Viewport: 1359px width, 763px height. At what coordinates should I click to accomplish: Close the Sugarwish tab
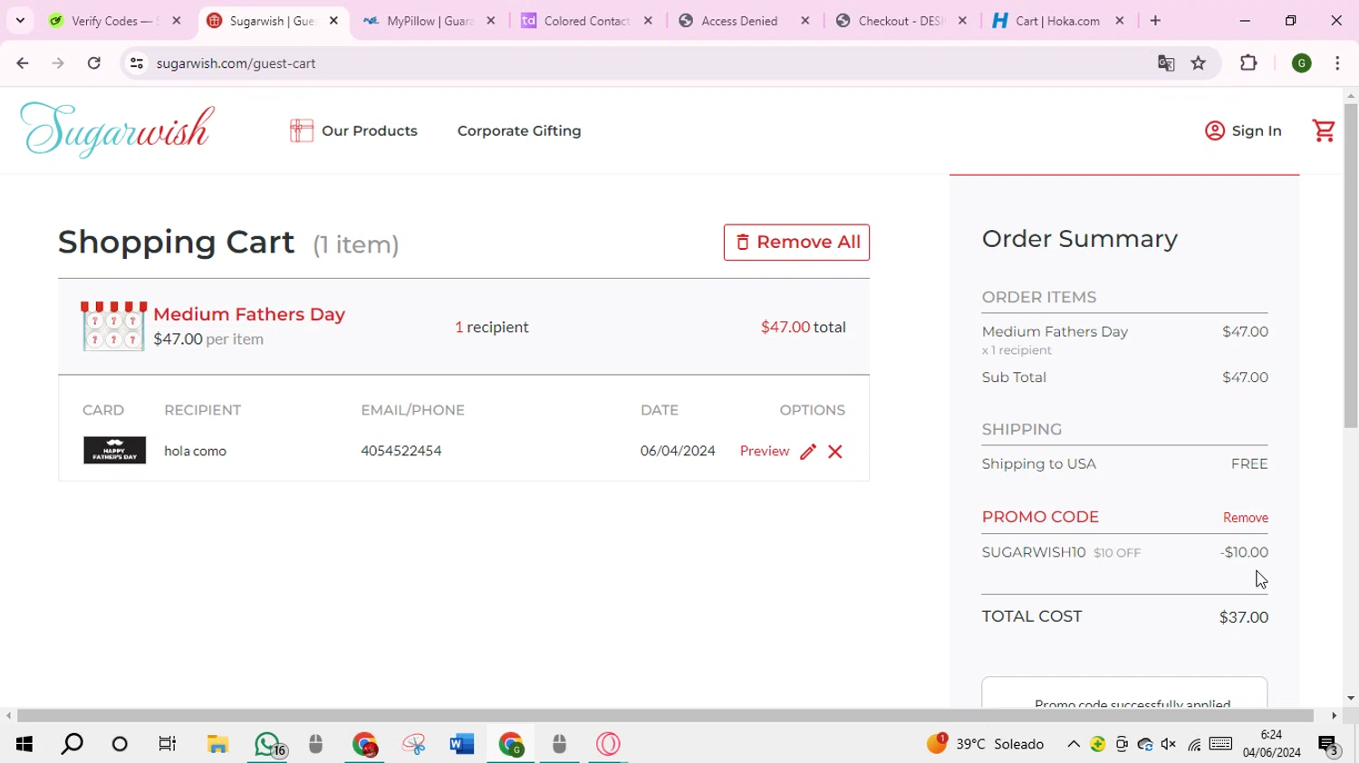point(333,20)
